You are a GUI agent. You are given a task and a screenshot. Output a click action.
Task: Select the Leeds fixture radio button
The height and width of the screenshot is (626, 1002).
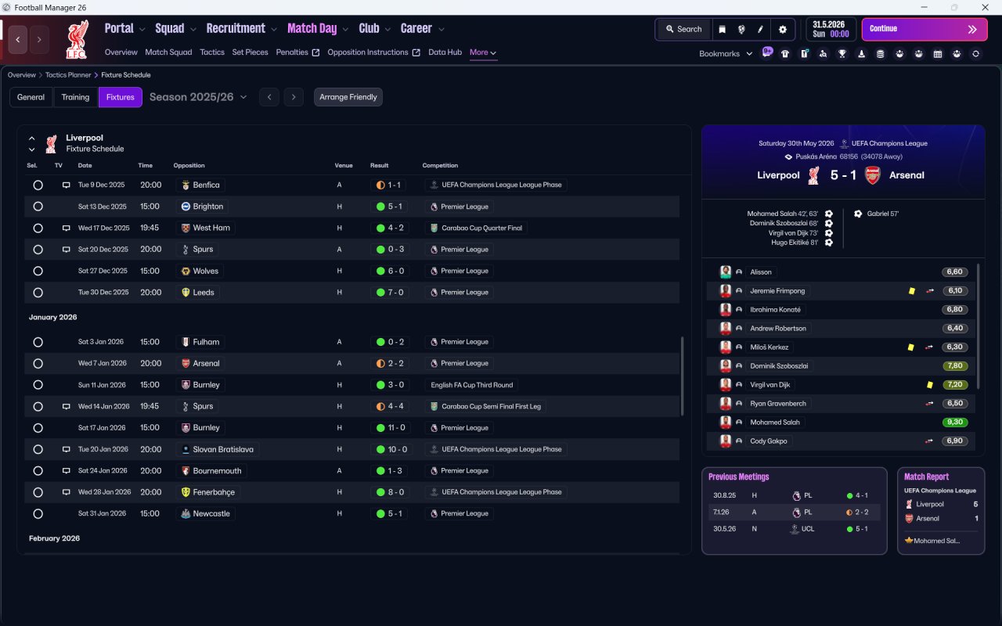[38, 293]
